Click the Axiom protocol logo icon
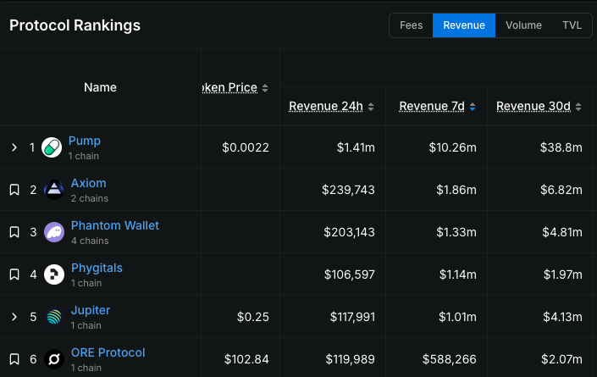This screenshot has width=597, height=377. click(x=54, y=190)
